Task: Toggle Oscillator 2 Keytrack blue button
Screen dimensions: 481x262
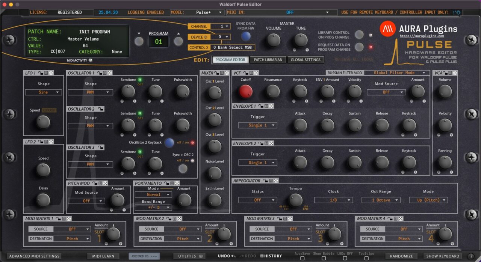Action: [x=169, y=143]
